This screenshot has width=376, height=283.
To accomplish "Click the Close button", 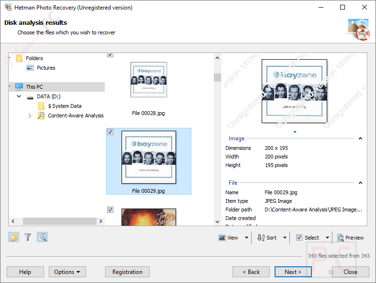I will point(350,272).
